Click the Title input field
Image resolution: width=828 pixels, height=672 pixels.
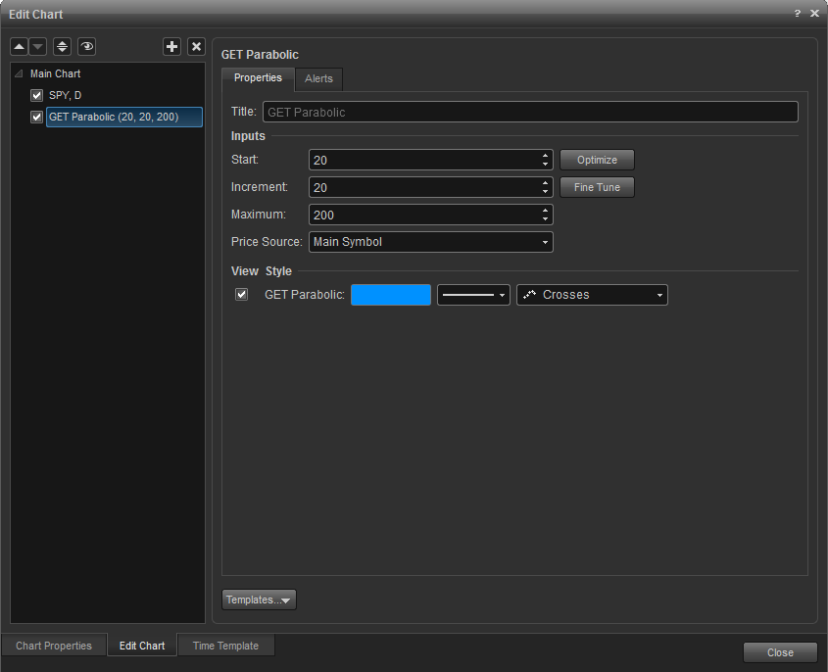(530, 112)
